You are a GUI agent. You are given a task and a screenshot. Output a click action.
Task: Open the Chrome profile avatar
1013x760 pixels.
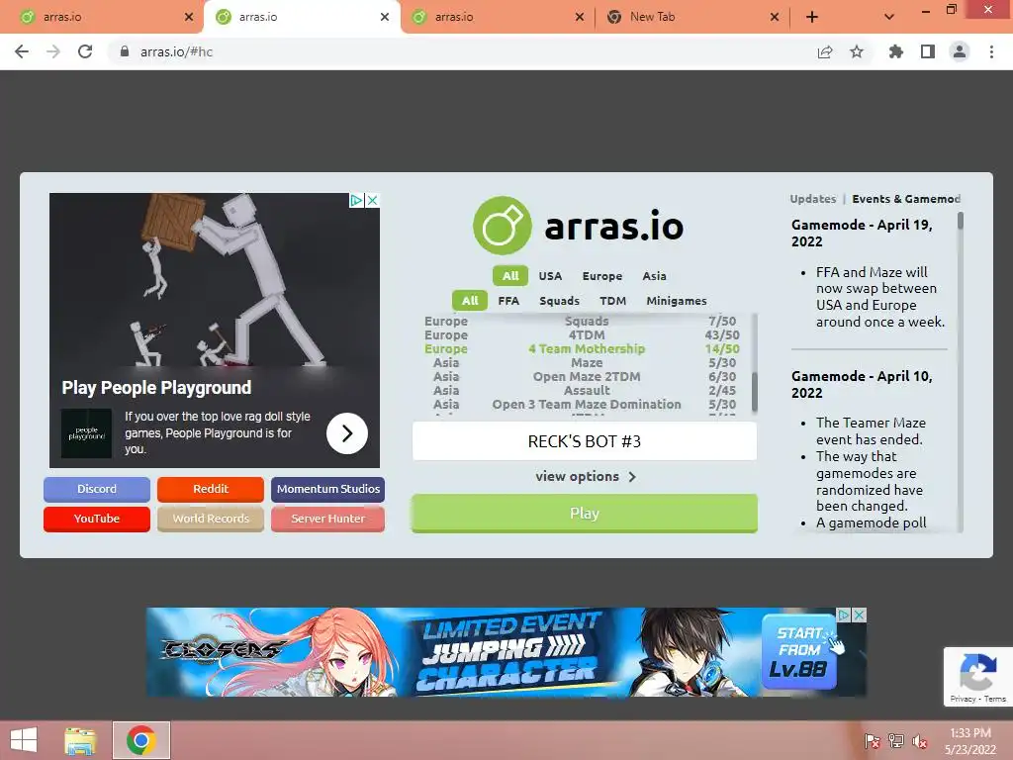pyautogui.click(x=960, y=51)
